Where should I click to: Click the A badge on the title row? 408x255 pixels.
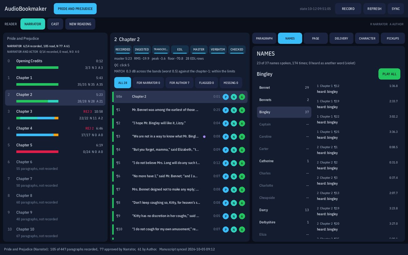(242, 97)
